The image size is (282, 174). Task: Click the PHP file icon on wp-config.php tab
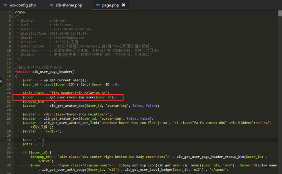[x=5, y=5]
